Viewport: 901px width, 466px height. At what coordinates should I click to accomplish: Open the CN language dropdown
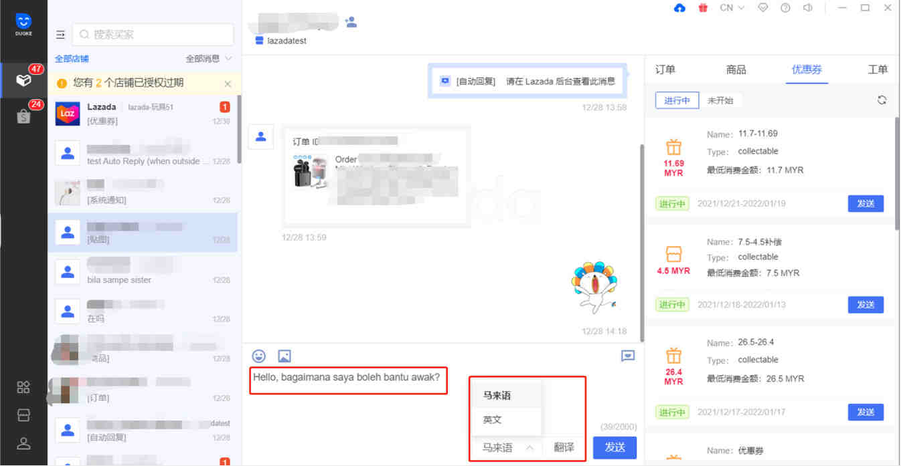(732, 8)
